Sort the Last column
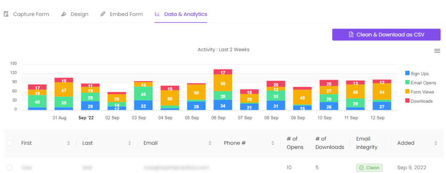The width and height of the screenshot is (446, 173). [x=130, y=143]
